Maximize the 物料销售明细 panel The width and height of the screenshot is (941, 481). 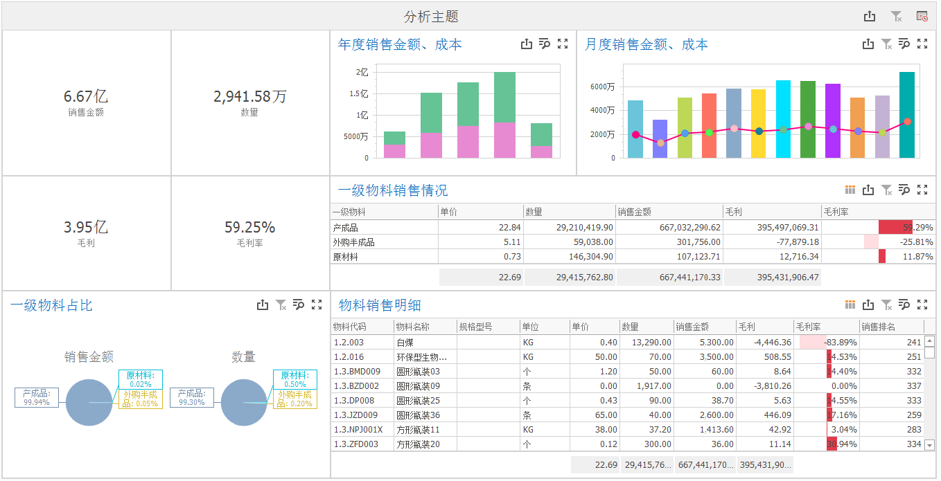click(x=922, y=305)
